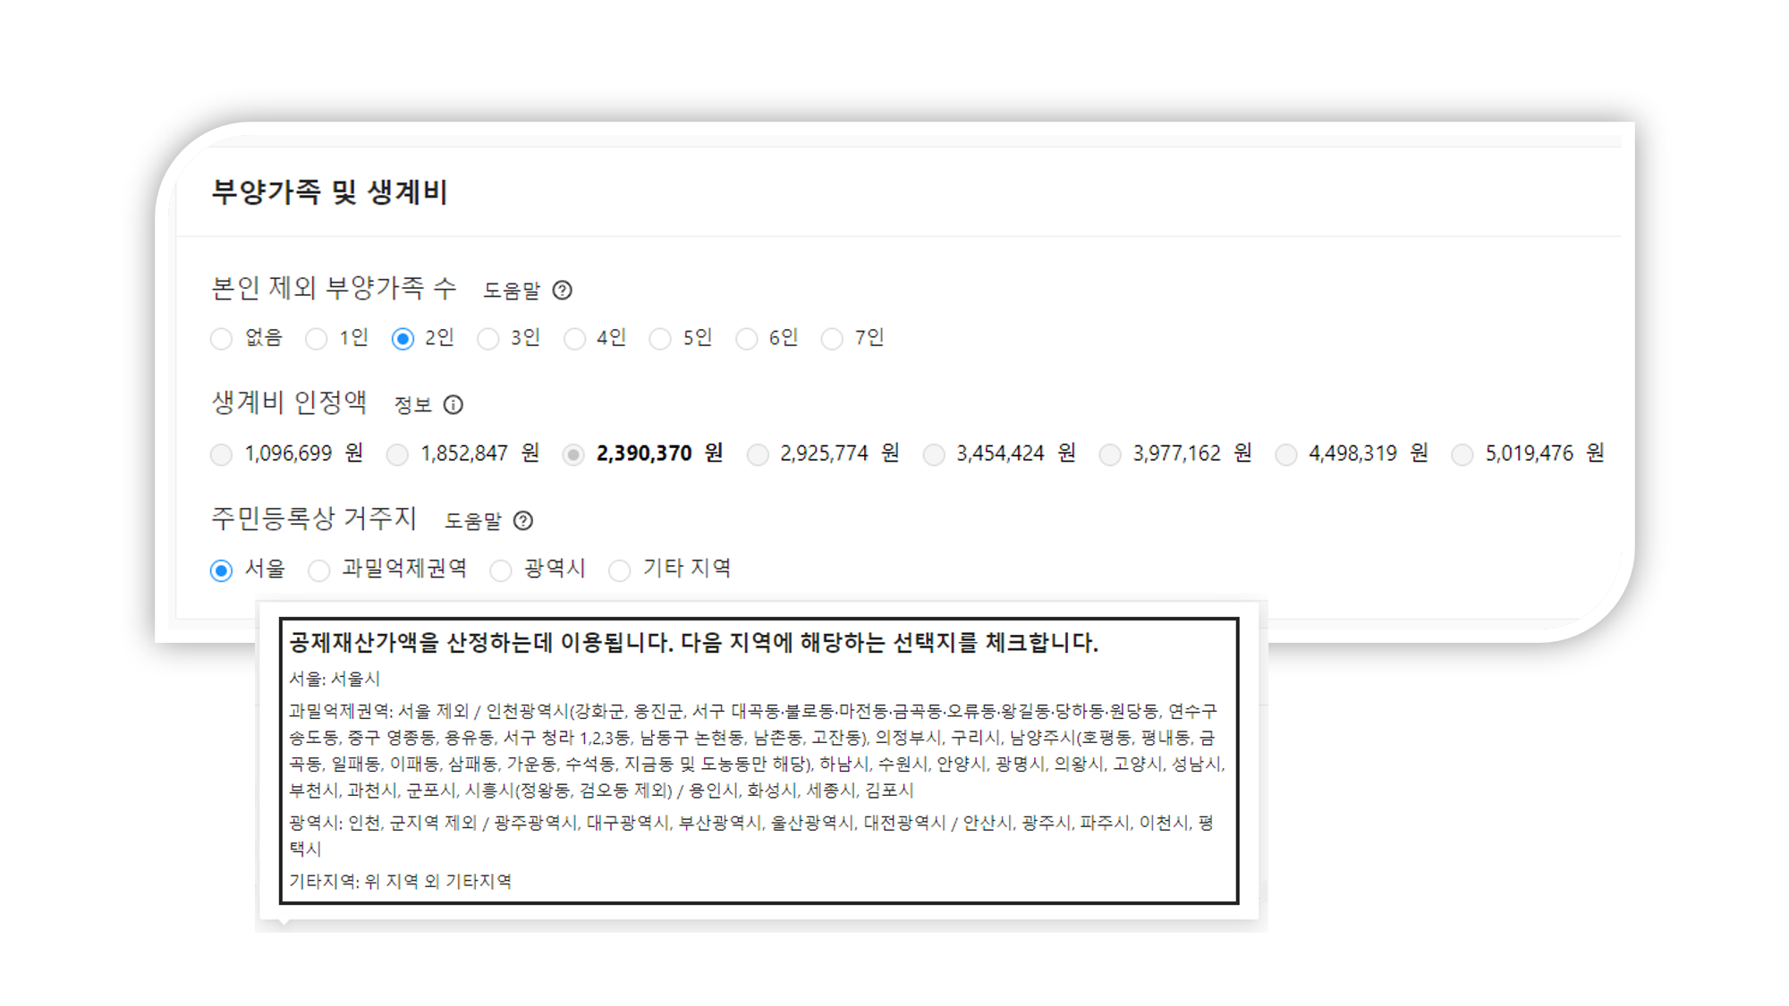The width and height of the screenshot is (1789, 1006).
Task: Click the 정보 label next to 생계비 인정액
Action: [x=413, y=405]
